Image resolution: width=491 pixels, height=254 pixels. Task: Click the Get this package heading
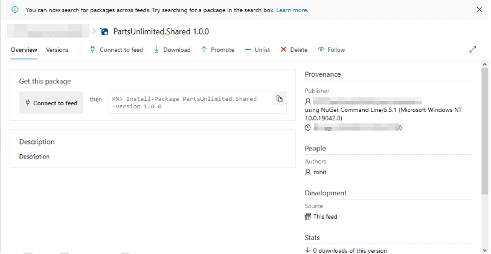45,81
